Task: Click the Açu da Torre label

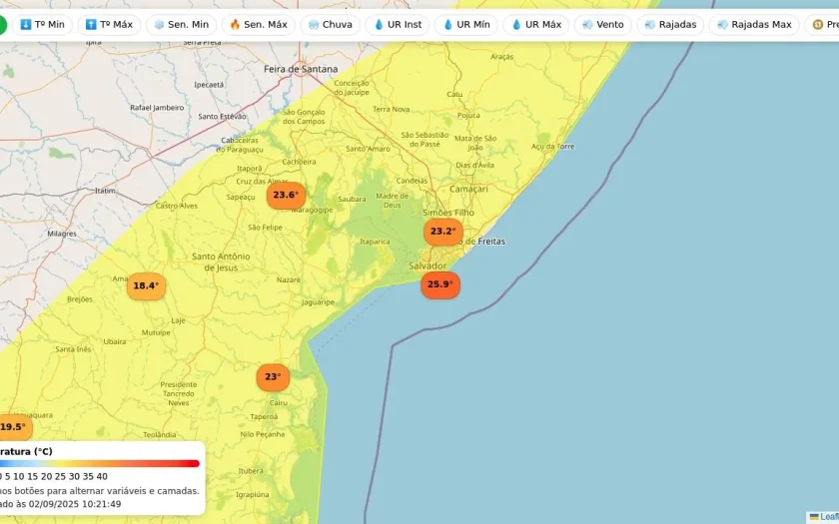Action: pos(552,146)
